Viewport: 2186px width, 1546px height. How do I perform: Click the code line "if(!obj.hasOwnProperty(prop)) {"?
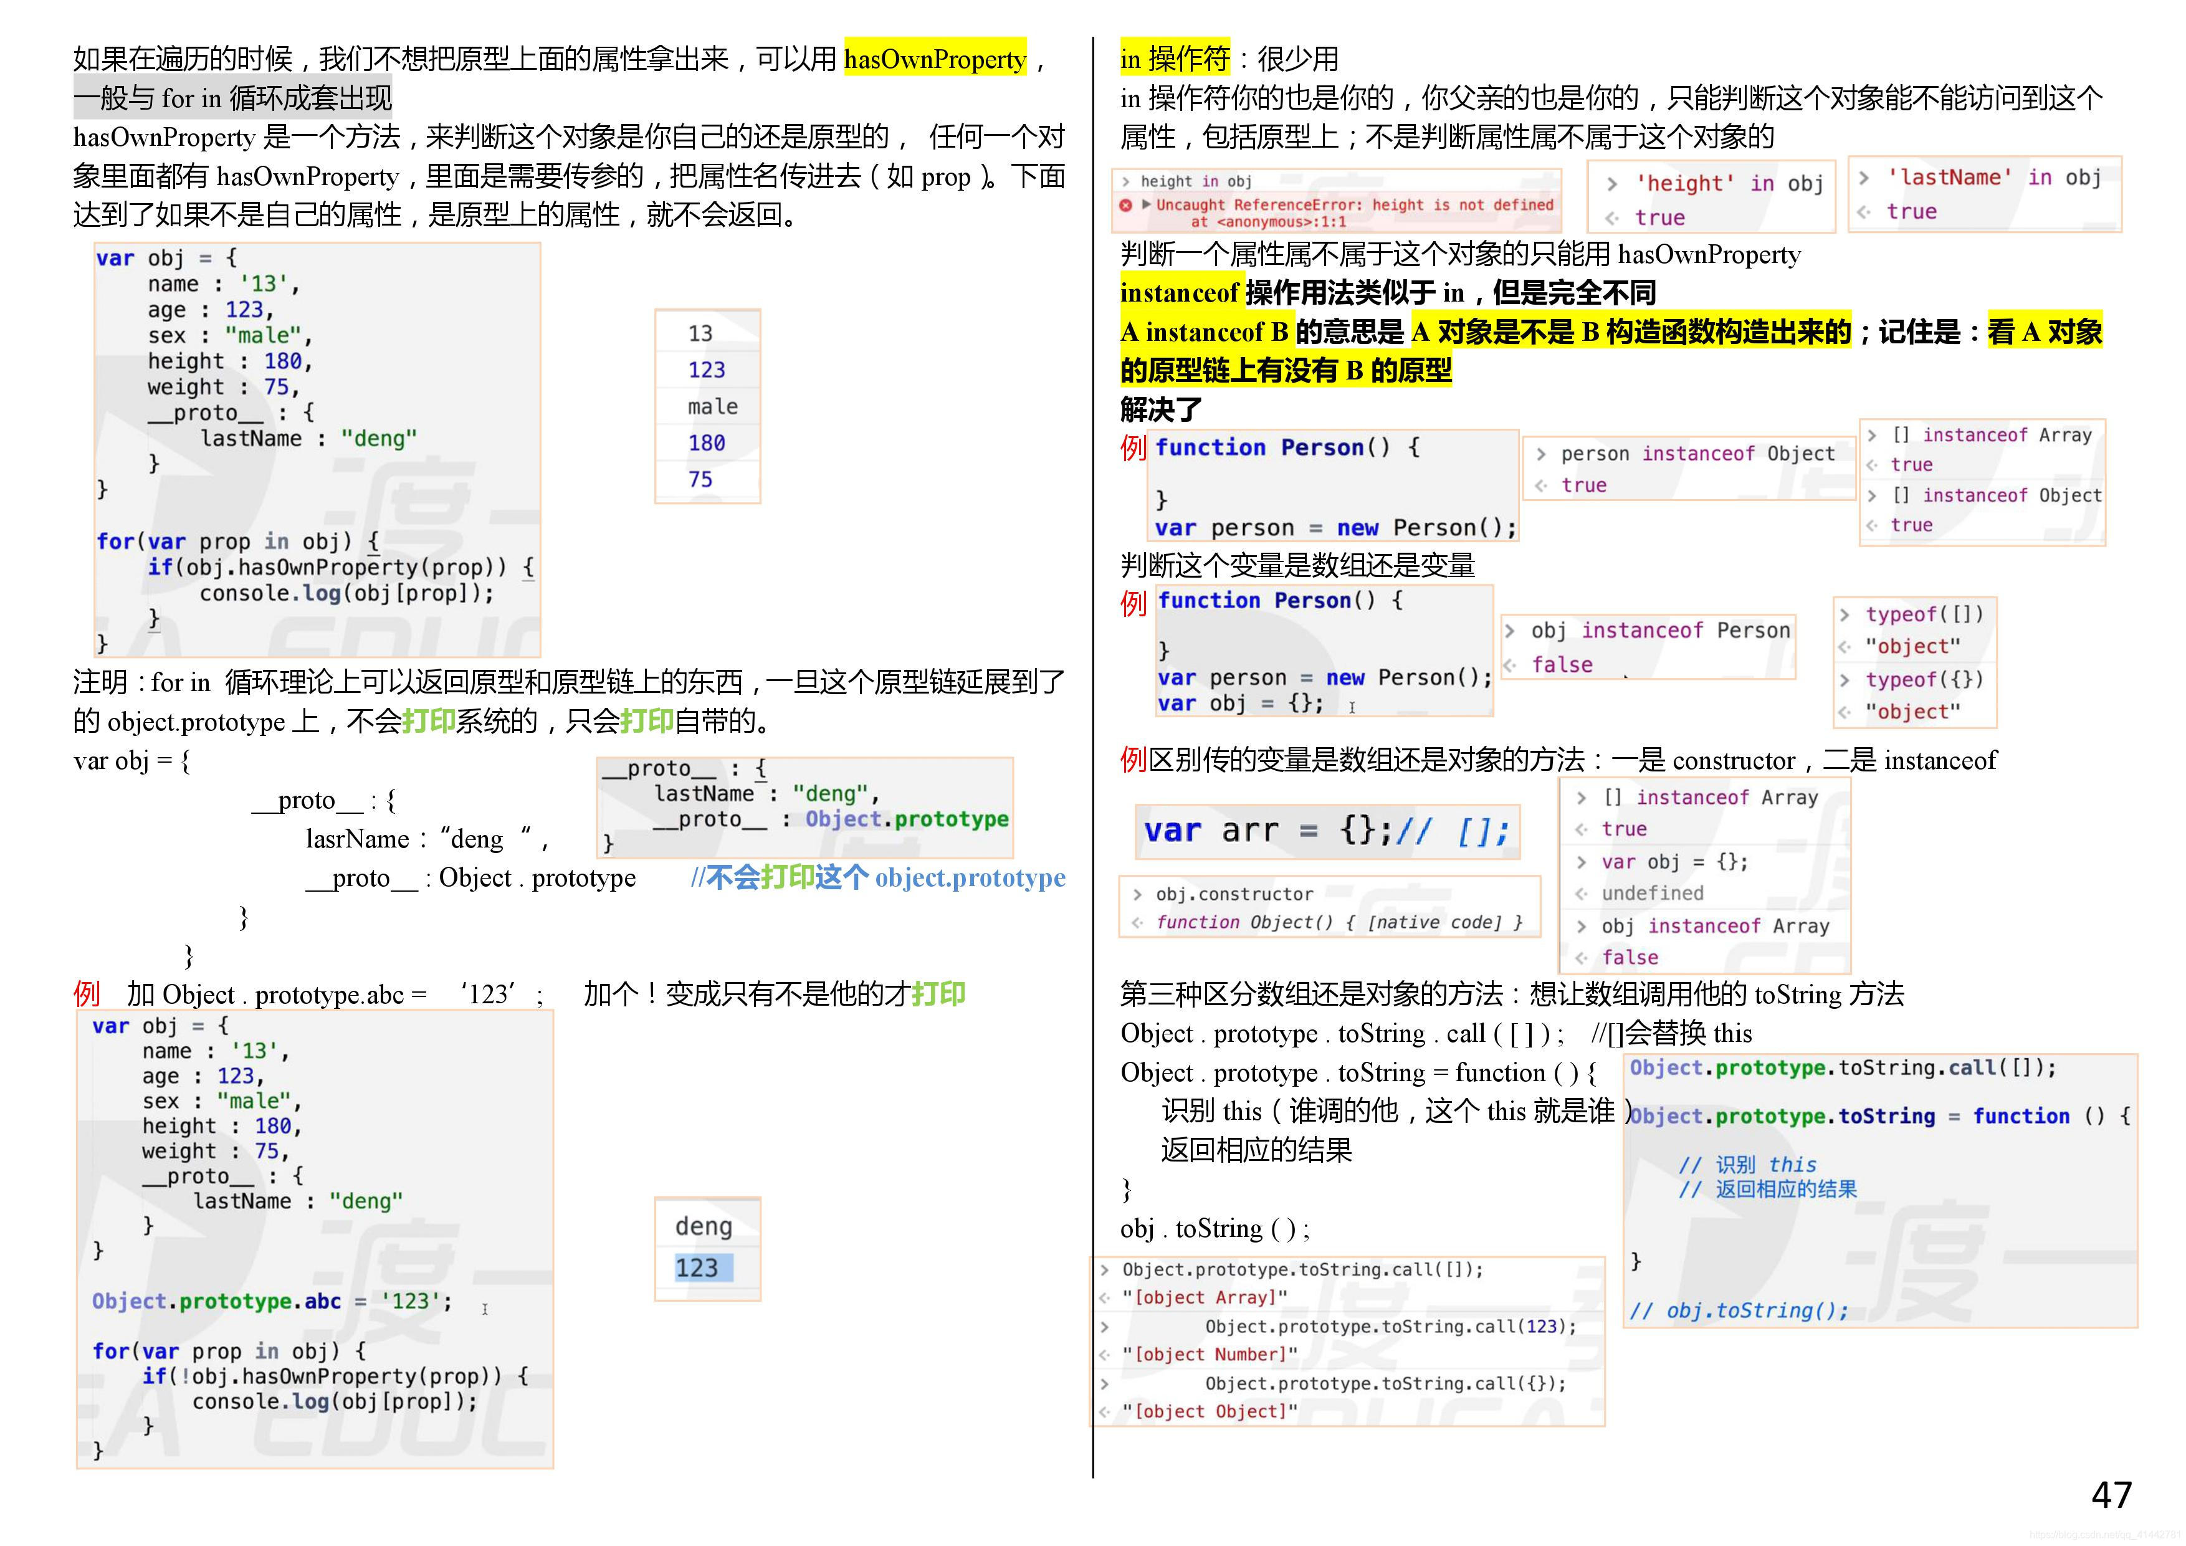(335, 1377)
